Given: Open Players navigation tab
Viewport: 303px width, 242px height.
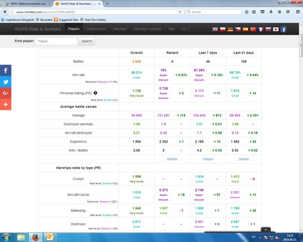Looking at the screenshot, I should click(74, 29).
